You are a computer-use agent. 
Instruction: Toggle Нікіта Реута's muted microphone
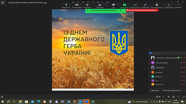point(181,68)
